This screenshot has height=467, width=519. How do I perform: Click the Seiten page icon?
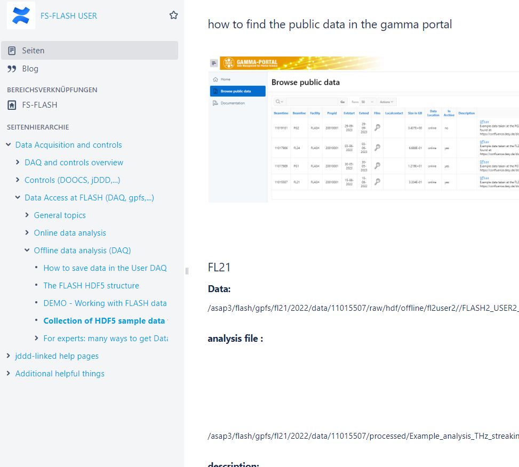(x=12, y=51)
